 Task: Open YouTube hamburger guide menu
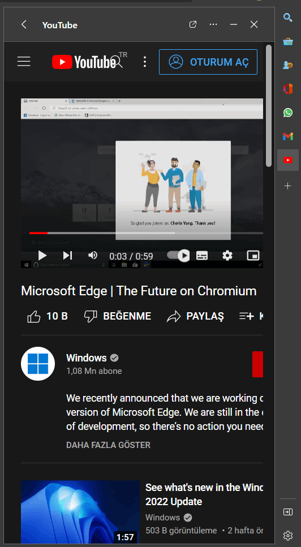point(24,62)
